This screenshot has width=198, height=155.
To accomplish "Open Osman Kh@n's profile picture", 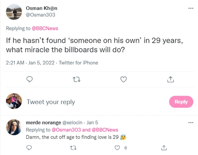I will (14, 12).
